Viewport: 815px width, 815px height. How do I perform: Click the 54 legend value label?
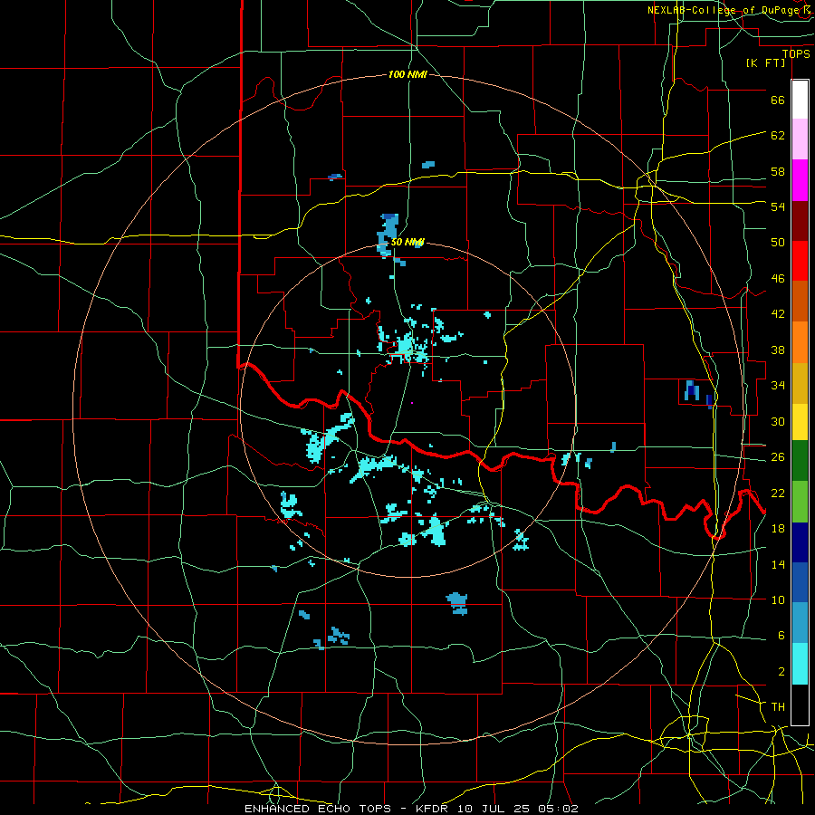coord(778,206)
